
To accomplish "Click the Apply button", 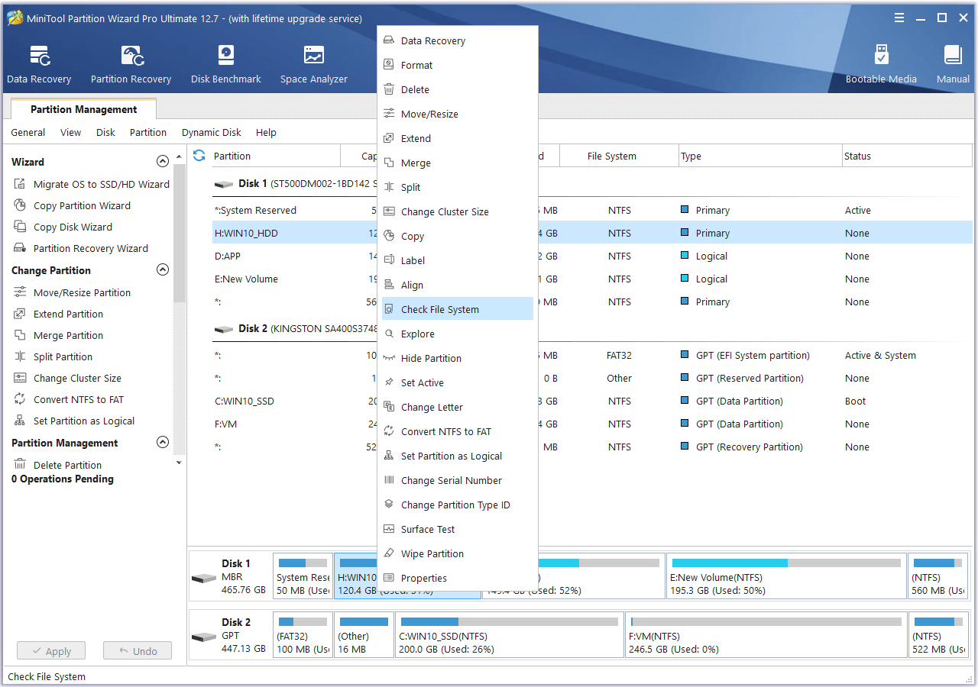I will click(50, 651).
